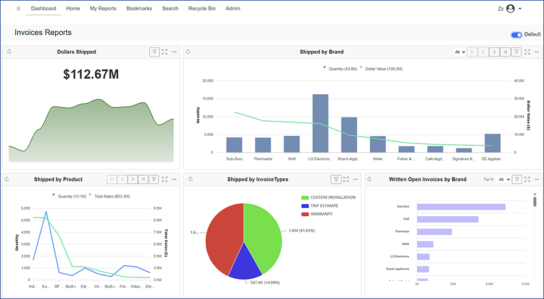Open the Top N dropdown for Written Open Invoices

(x=503, y=179)
